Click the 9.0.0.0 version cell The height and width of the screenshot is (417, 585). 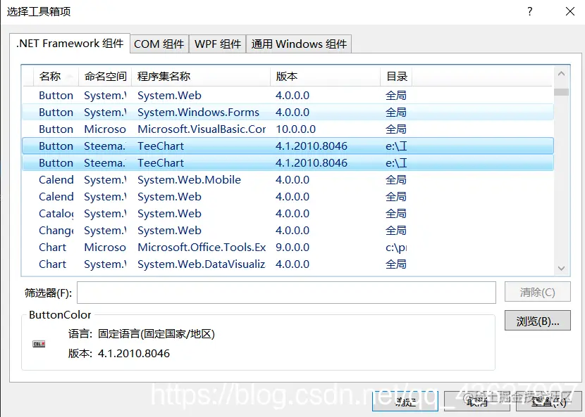(292, 248)
